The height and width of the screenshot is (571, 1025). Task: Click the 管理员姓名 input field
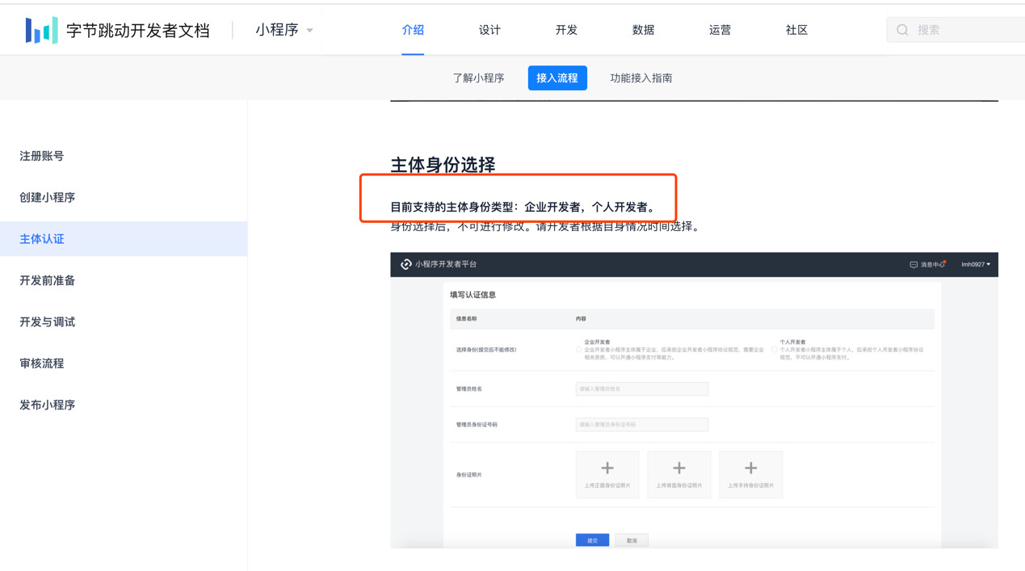tap(642, 389)
